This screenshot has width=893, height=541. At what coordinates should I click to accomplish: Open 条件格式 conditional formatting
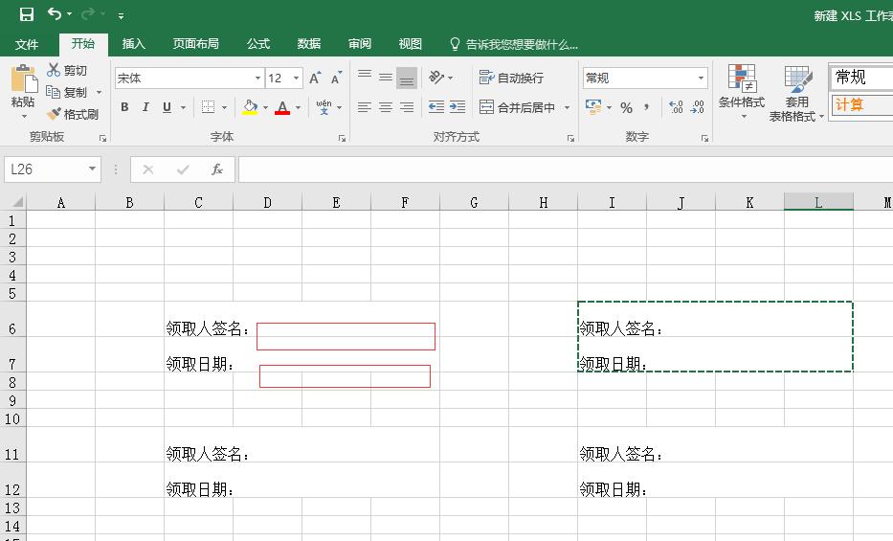click(x=742, y=92)
